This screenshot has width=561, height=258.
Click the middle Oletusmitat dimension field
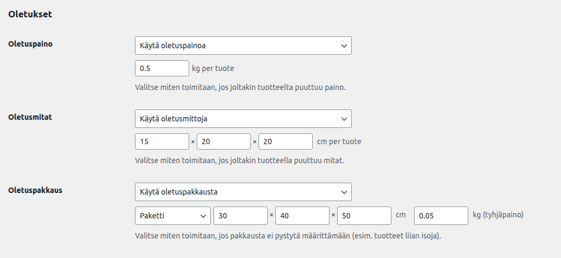[x=223, y=141]
